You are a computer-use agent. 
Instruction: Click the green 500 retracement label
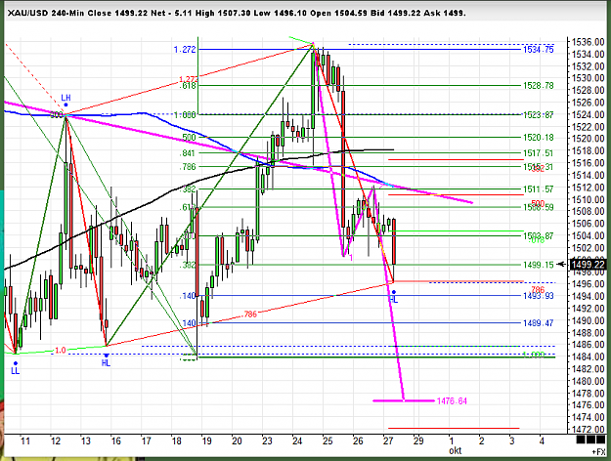189,137
